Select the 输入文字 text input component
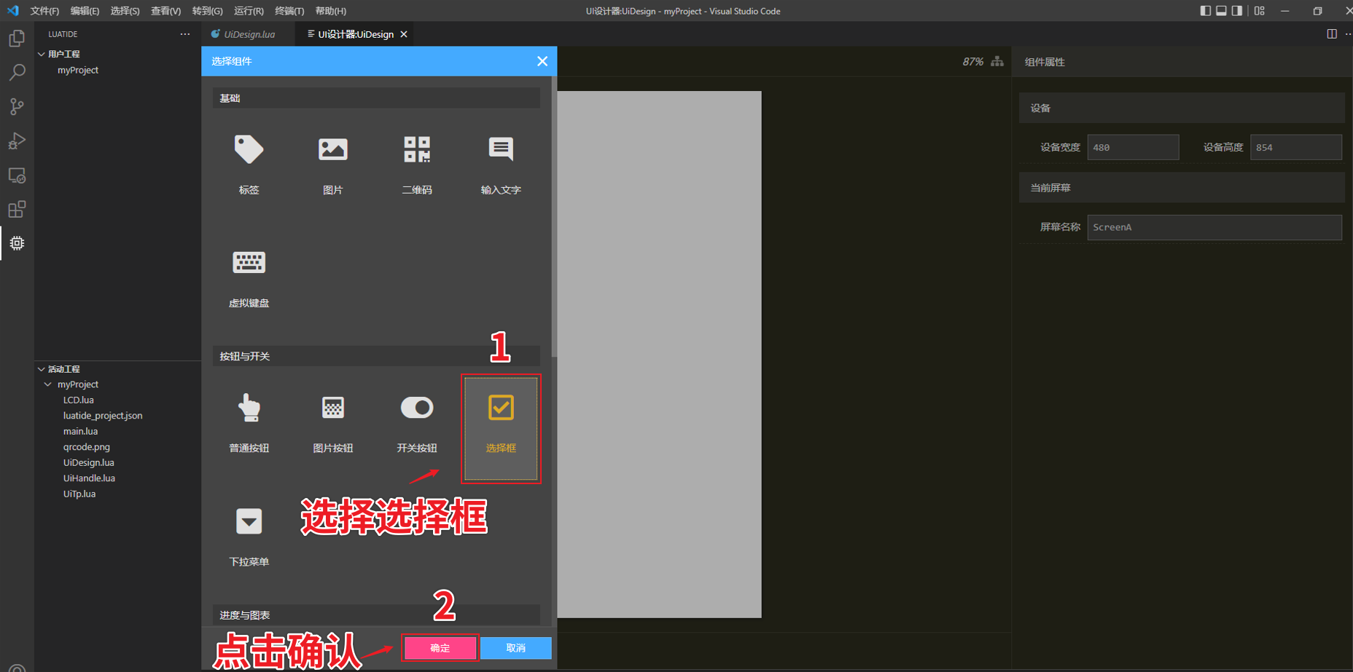This screenshot has width=1353, height=672. [x=501, y=165]
